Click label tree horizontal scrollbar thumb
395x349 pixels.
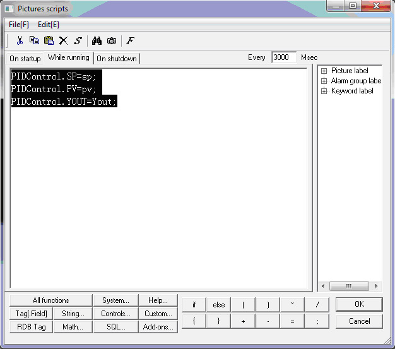(x=349, y=286)
